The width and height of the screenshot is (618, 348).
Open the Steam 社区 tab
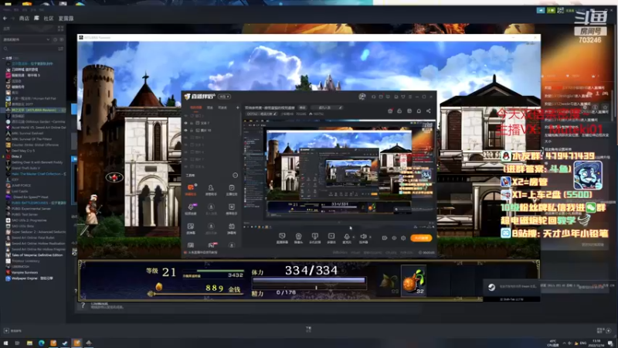tap(49, 18)
